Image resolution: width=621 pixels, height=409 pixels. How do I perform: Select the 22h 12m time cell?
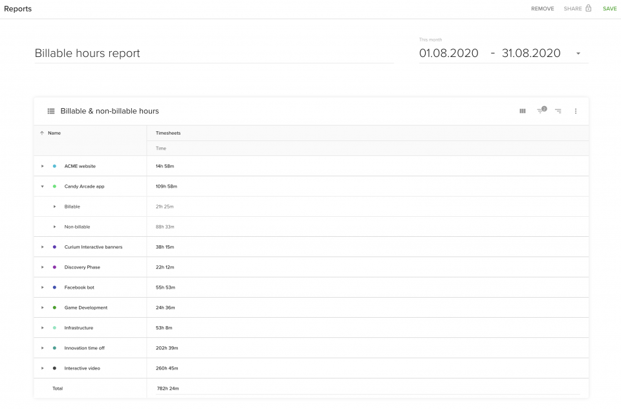click(x=165, y=267)
